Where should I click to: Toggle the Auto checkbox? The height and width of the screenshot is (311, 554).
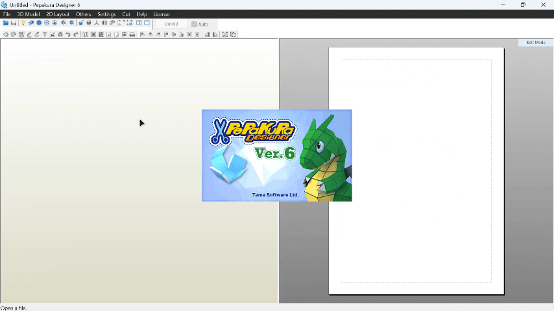[x=194, y=25]
